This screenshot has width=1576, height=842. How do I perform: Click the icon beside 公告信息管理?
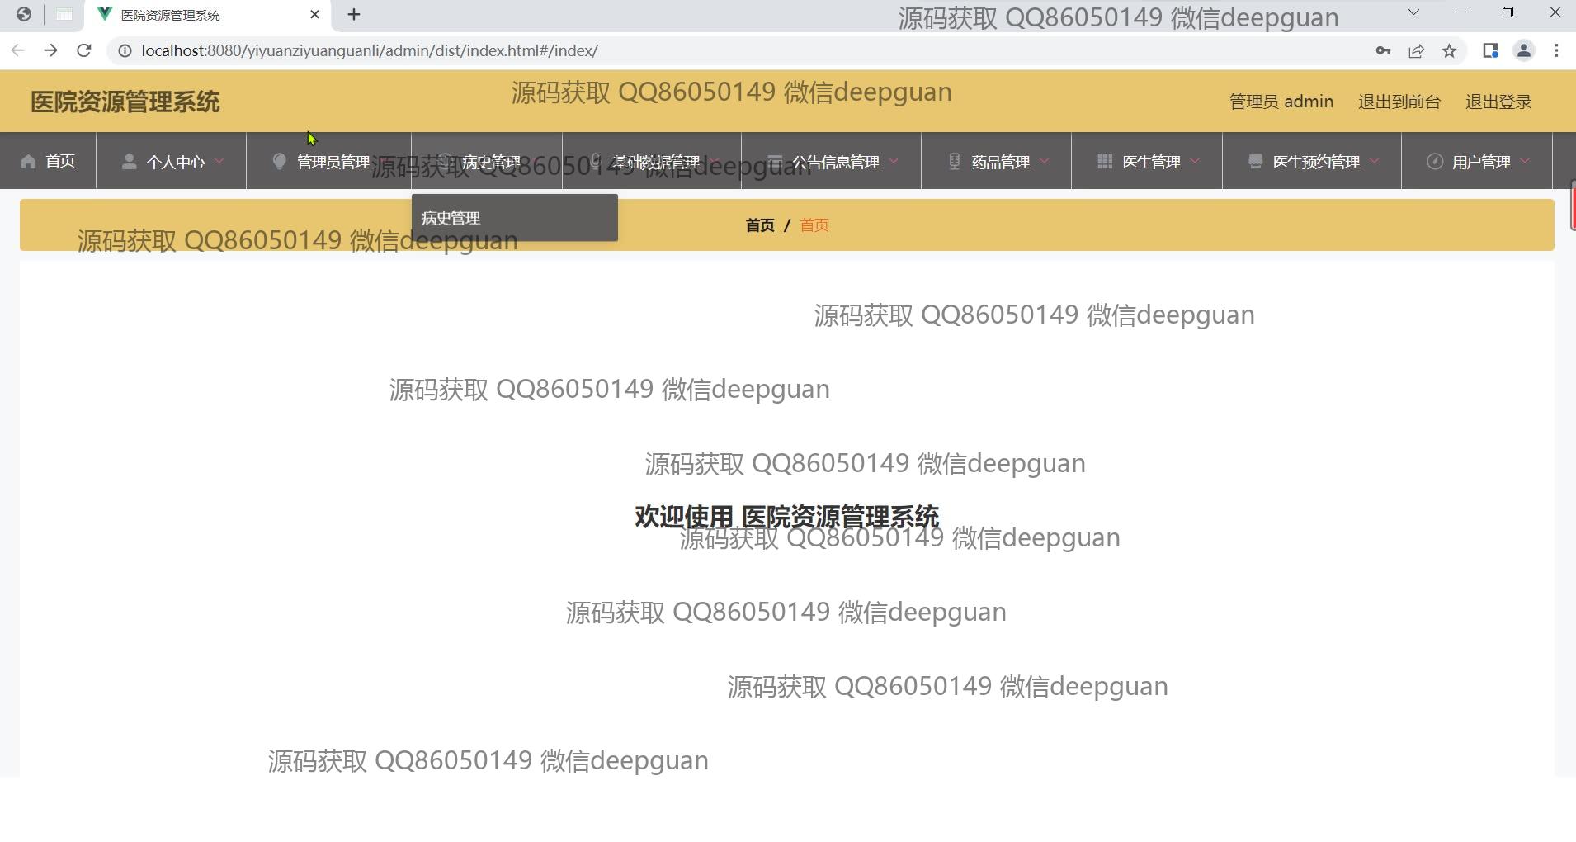coord(774,162)
